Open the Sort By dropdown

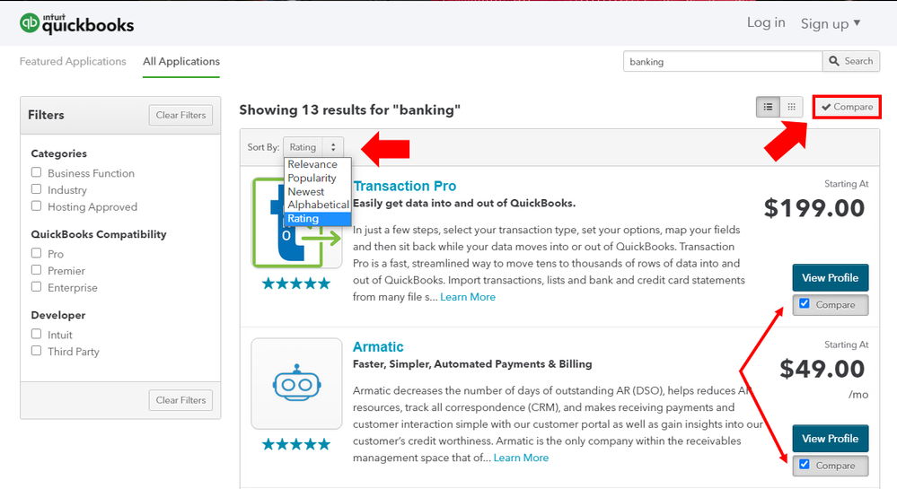tap(313, 147)
